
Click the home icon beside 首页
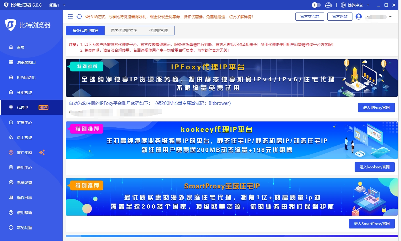tap(11, 47)
